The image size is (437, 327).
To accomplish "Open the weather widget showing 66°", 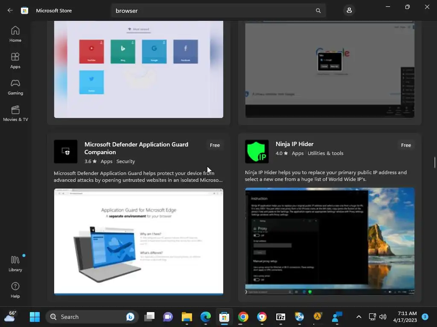I will [11, 316].
